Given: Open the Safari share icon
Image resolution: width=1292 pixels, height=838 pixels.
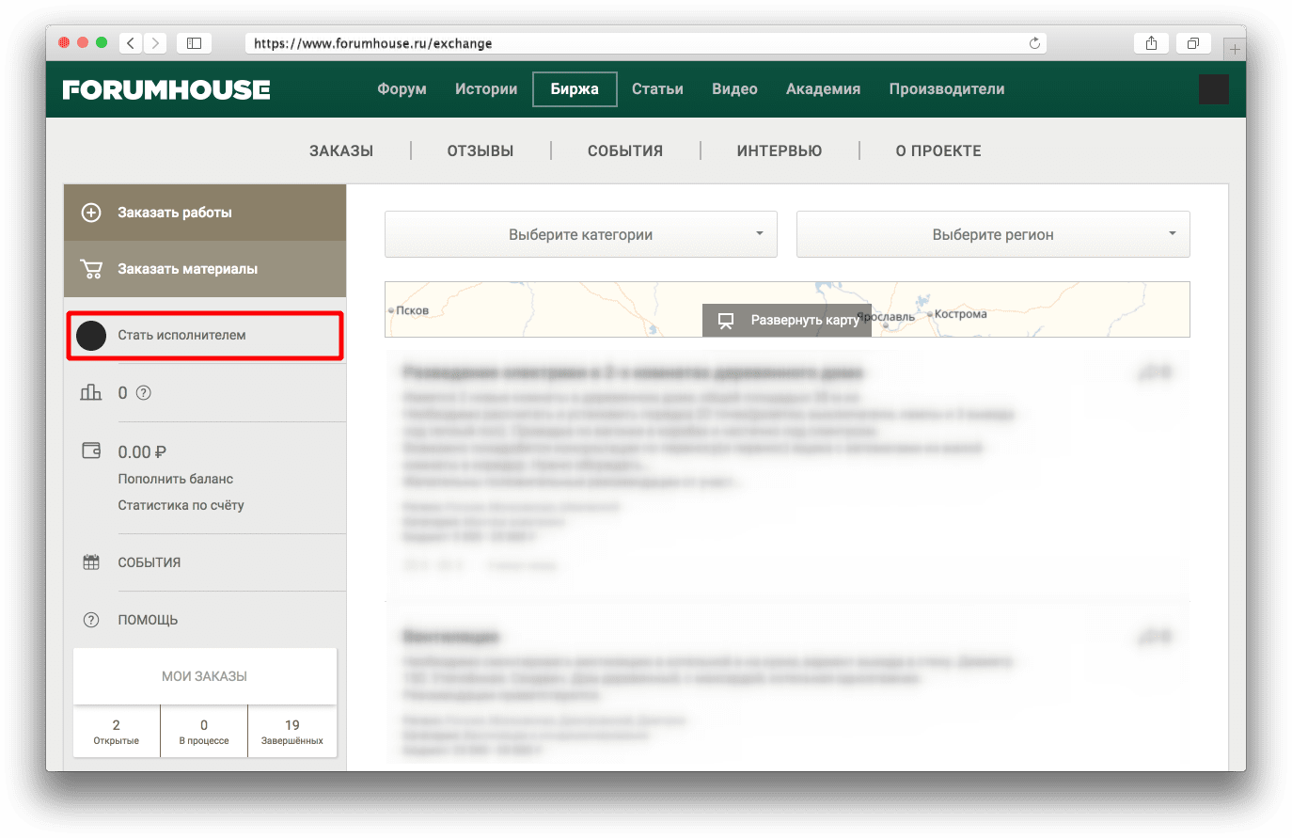Looking at the screenshot, I should pyautogui.click(x=1151, y=43).
